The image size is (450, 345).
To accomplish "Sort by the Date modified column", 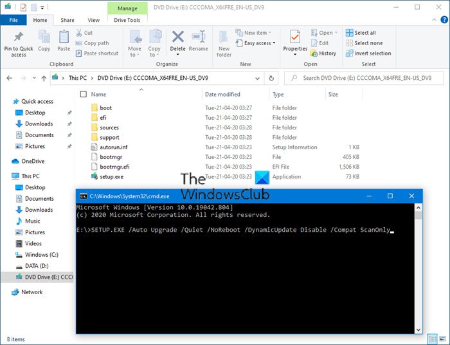I will pos(222,94).
